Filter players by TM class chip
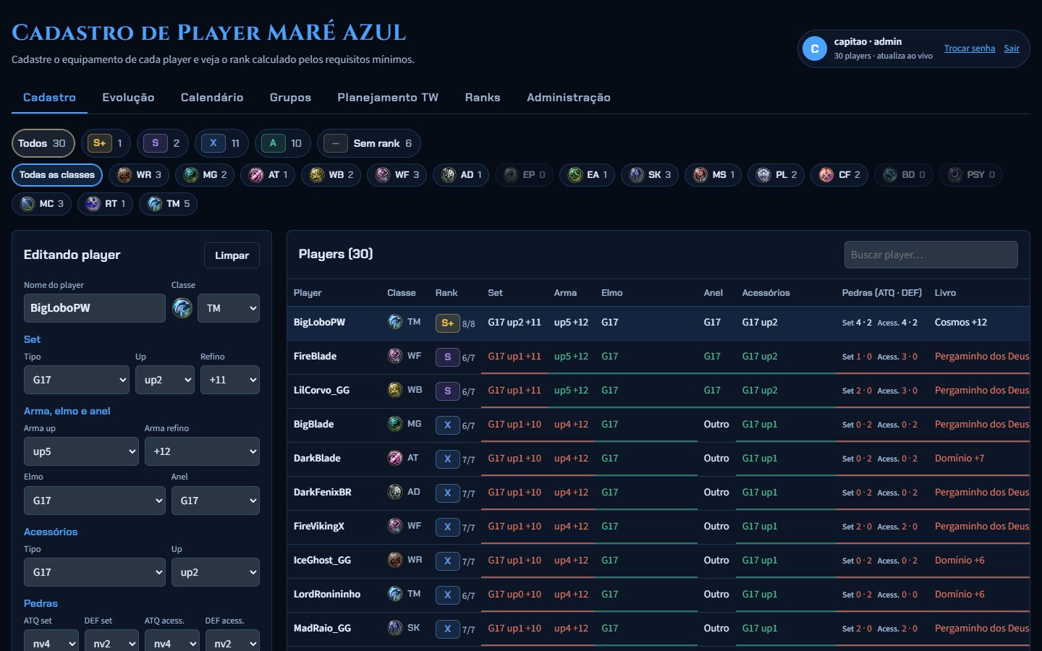This screenshot has height=651, width=1042. click(x=169, y=204)
